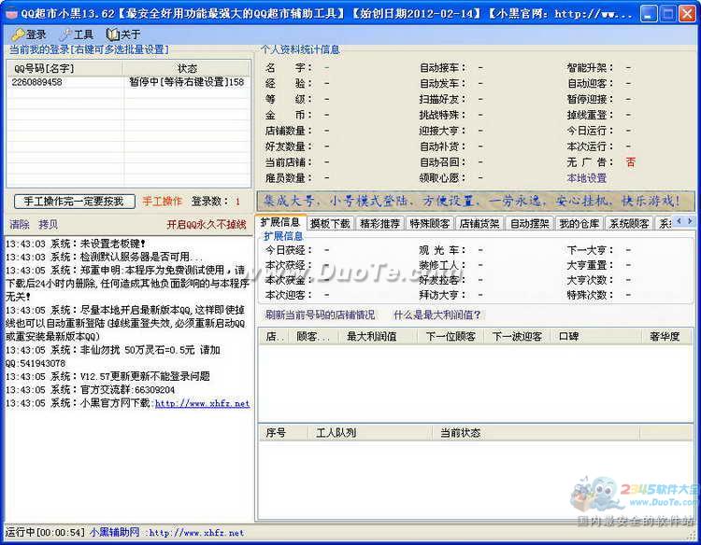Switch to the 摸板下载 tab
Viewport: 701px width, 545px height.
(330, 224)
